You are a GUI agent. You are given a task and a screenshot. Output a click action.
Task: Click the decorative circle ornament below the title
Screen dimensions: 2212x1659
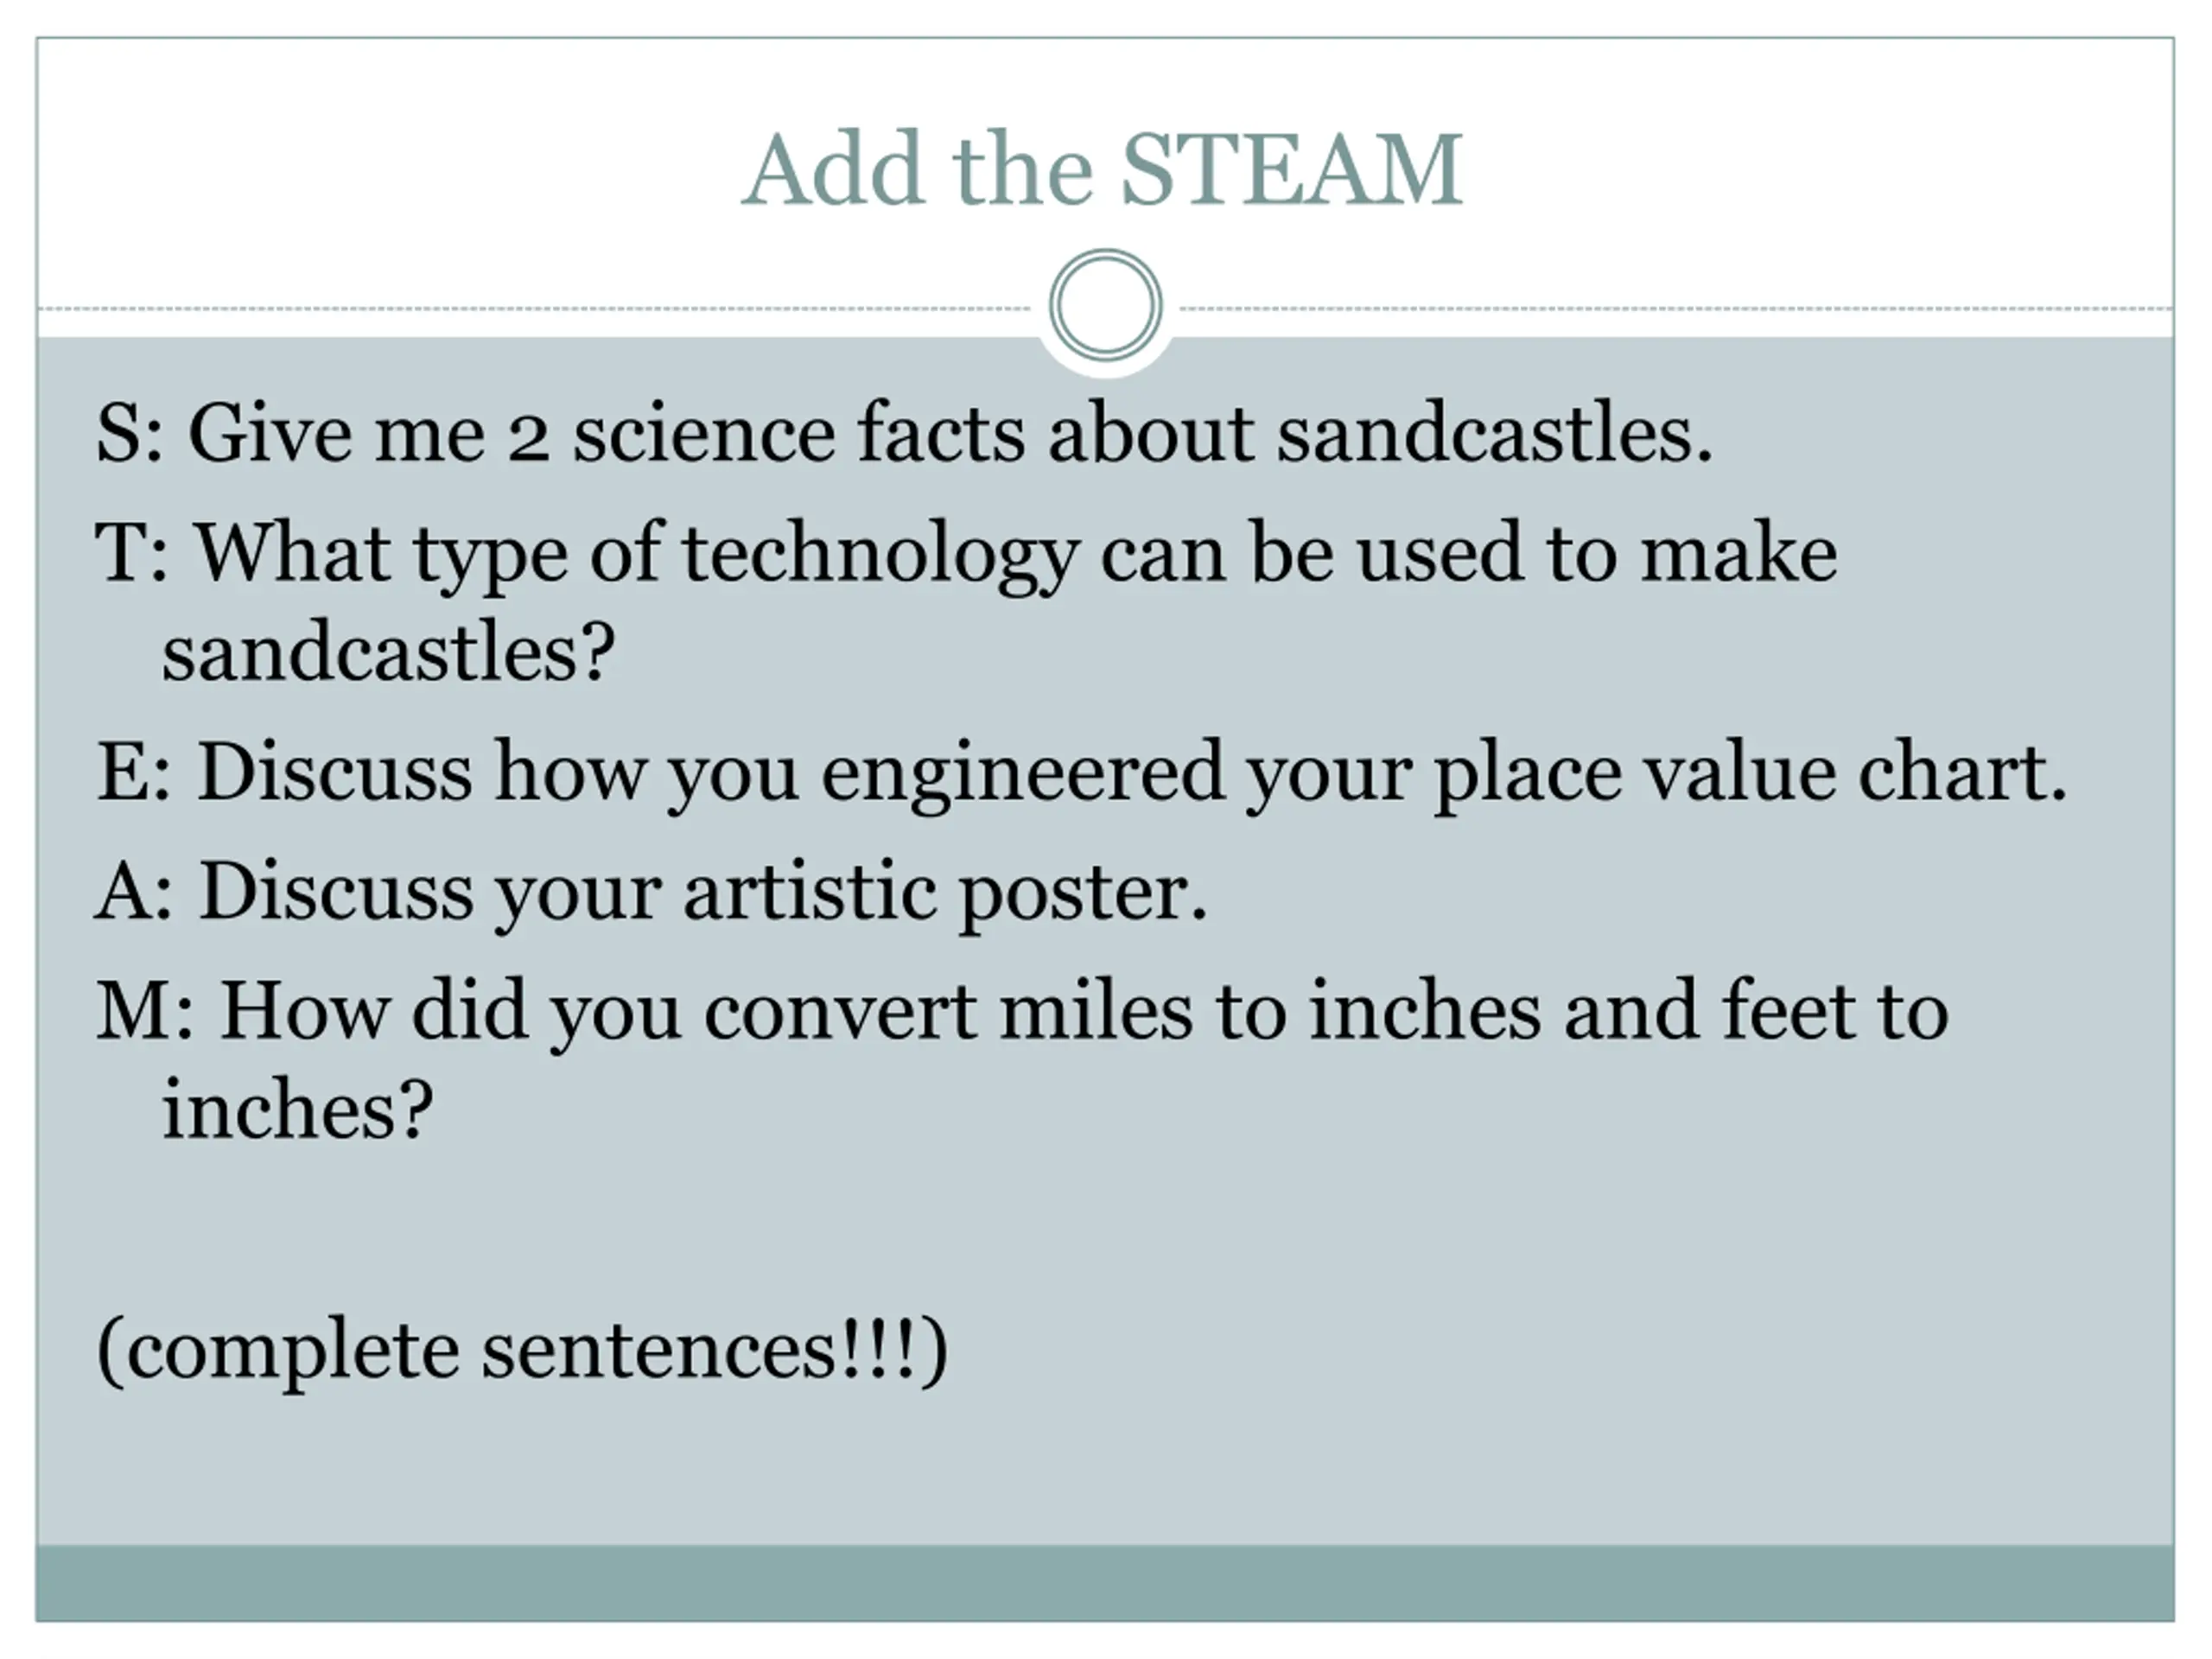pos(1106,305)
